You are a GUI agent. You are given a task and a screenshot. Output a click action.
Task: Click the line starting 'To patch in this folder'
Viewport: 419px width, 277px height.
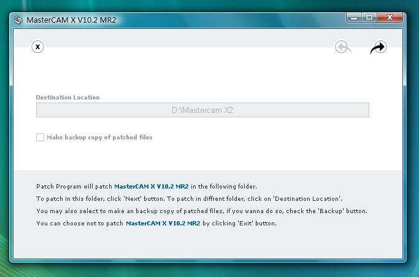point(189,199)
